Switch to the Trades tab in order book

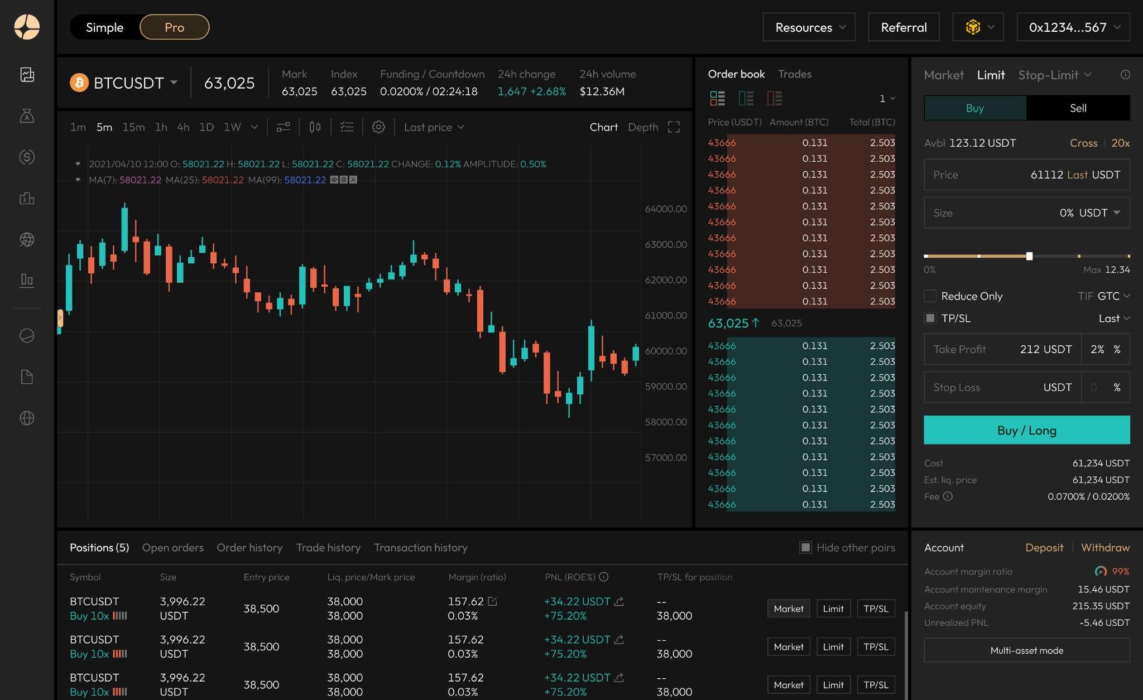click(x=795, y=74)
